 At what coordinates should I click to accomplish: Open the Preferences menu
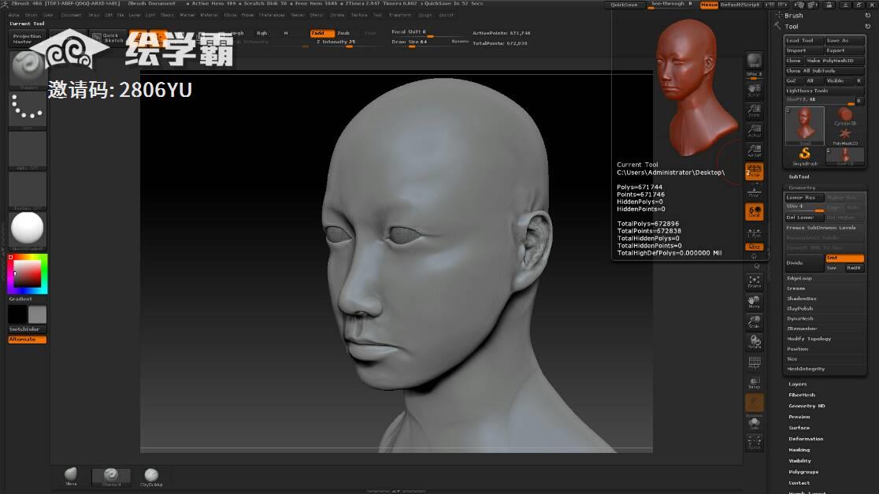(272, 15)
